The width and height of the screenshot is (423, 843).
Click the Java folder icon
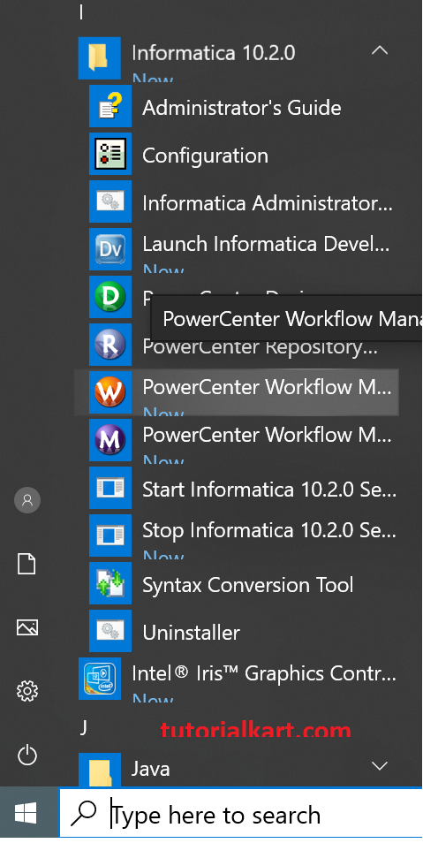pos(100,769)
